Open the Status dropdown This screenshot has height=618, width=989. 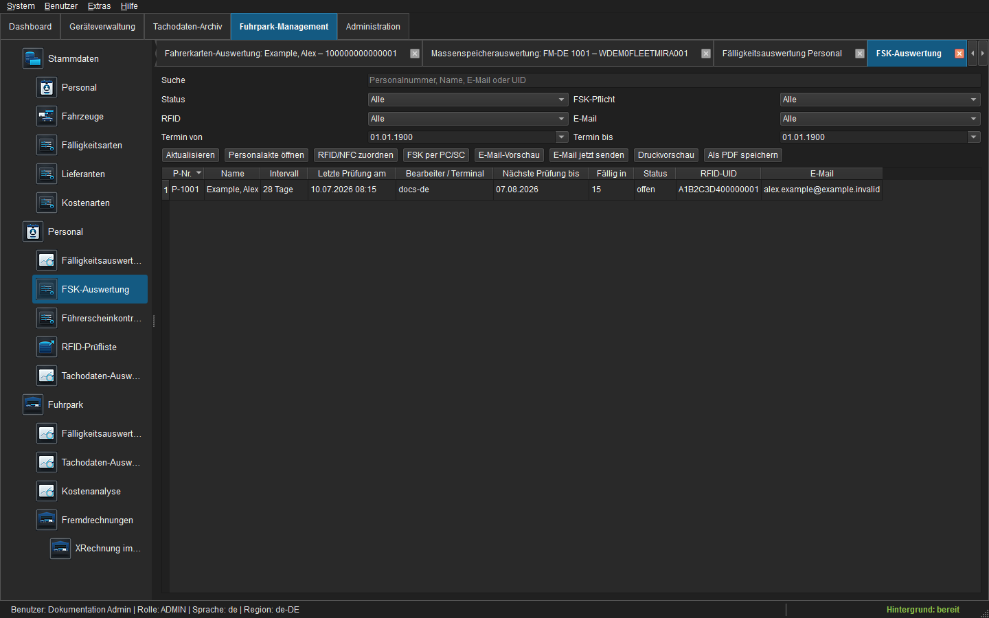[x=468, y=100]
